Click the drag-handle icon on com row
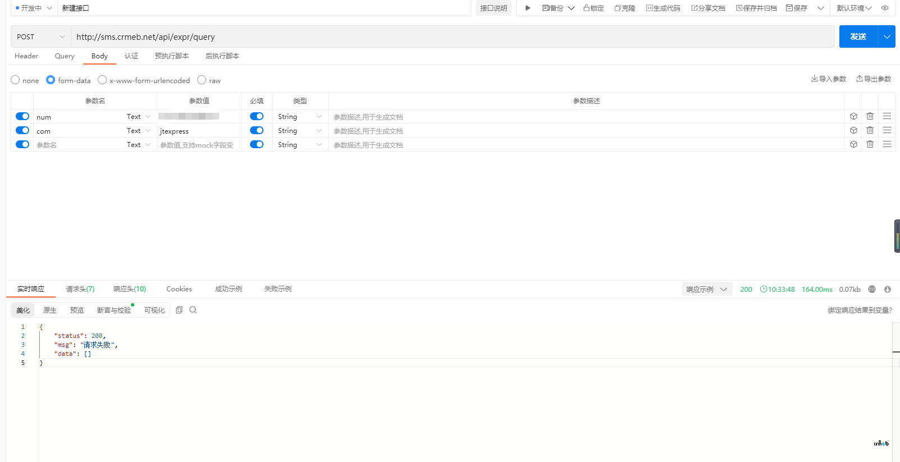 (x=887, y=130)
